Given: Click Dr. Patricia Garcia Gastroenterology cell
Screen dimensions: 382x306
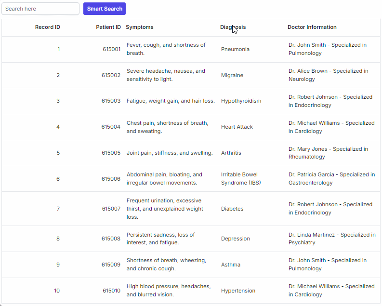Looking at the screenshot, I should pos(331,179).
